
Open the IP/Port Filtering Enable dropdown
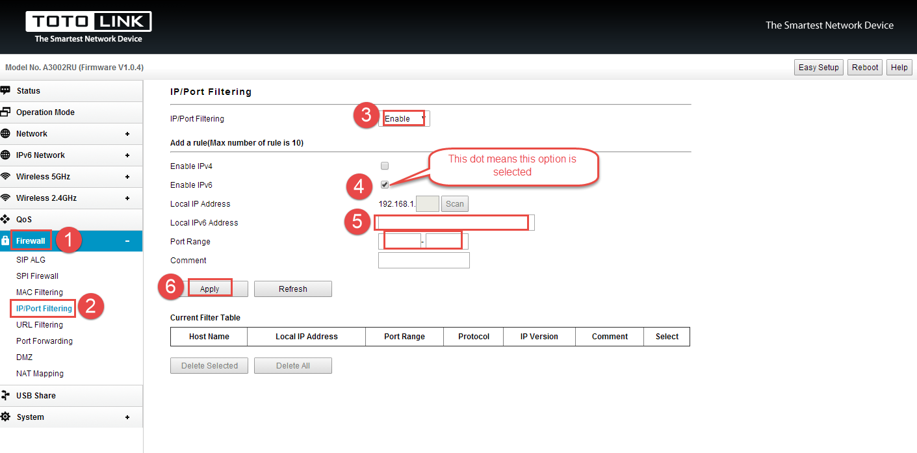click(404, 118)
